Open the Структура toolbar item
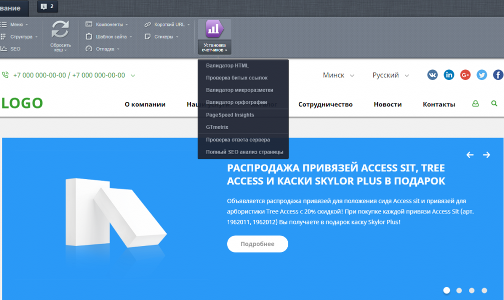This screenshot has height=300, width=504. [20, 36]
